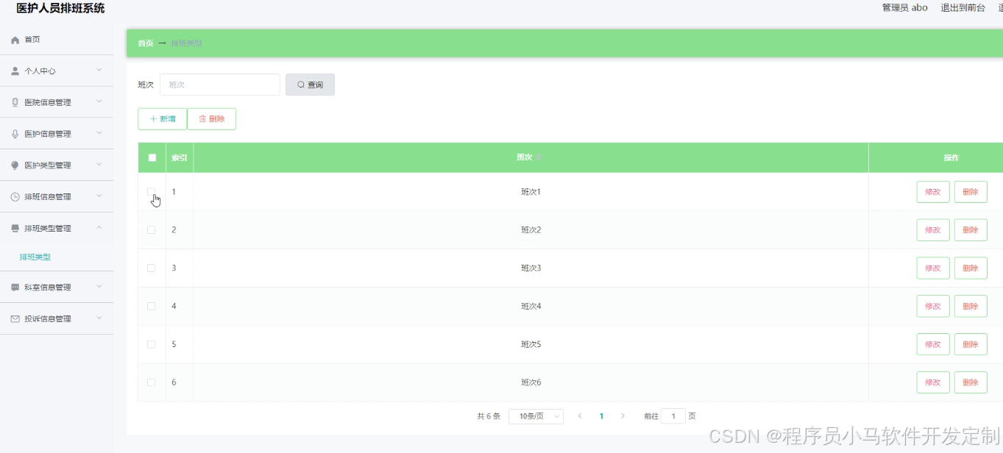Click 修改 for row 班次5
Viewport: 1003px width, 453px height.
933,345
